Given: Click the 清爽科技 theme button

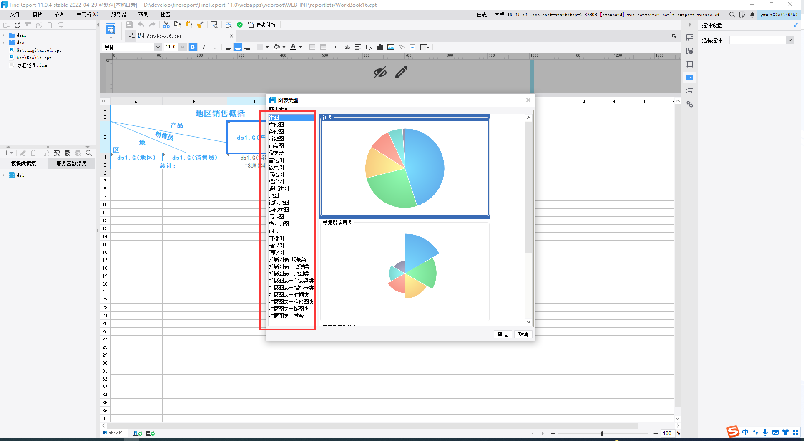Looking at the screenshot, I should click(262, 25).
